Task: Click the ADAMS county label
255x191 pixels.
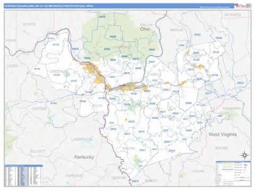Action: (x=11, y=40)
